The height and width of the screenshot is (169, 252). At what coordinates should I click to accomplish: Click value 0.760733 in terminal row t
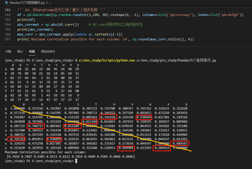point(36,126)
